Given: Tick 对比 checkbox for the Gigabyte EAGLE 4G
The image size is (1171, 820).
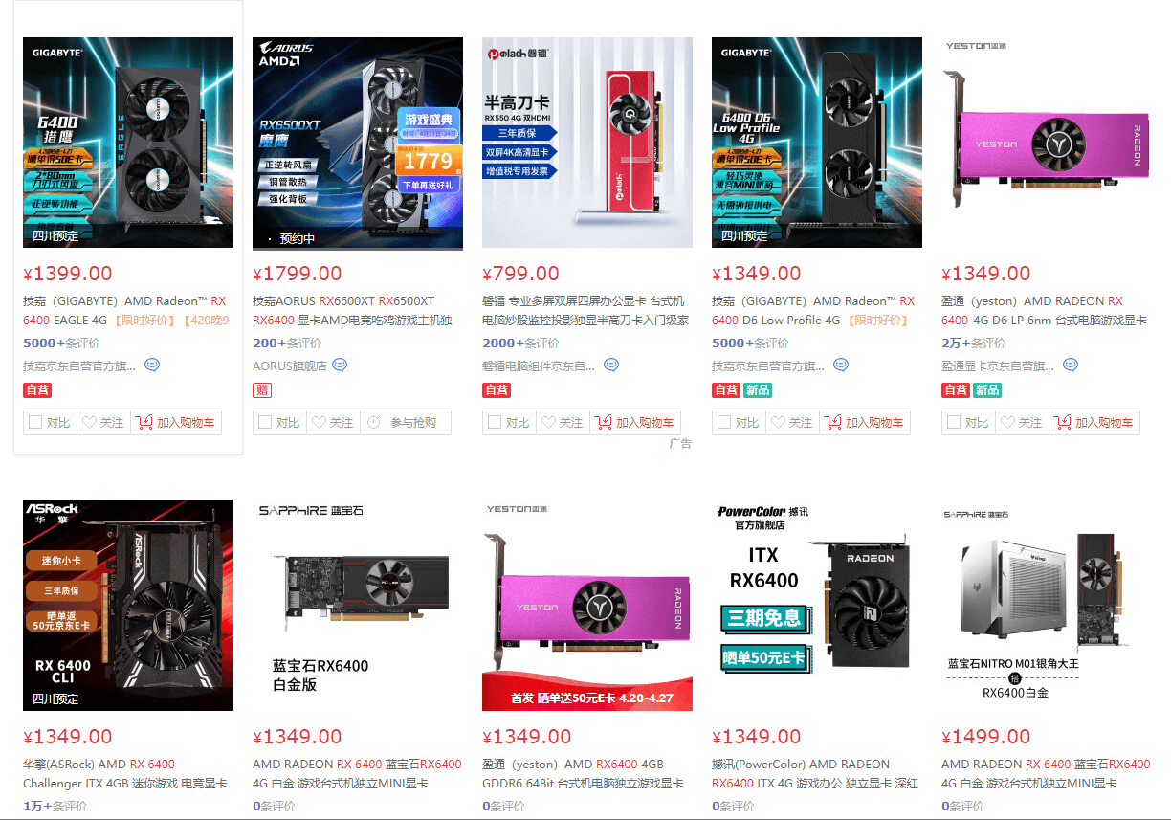Looking at the screenshot, I should (49, 422).
